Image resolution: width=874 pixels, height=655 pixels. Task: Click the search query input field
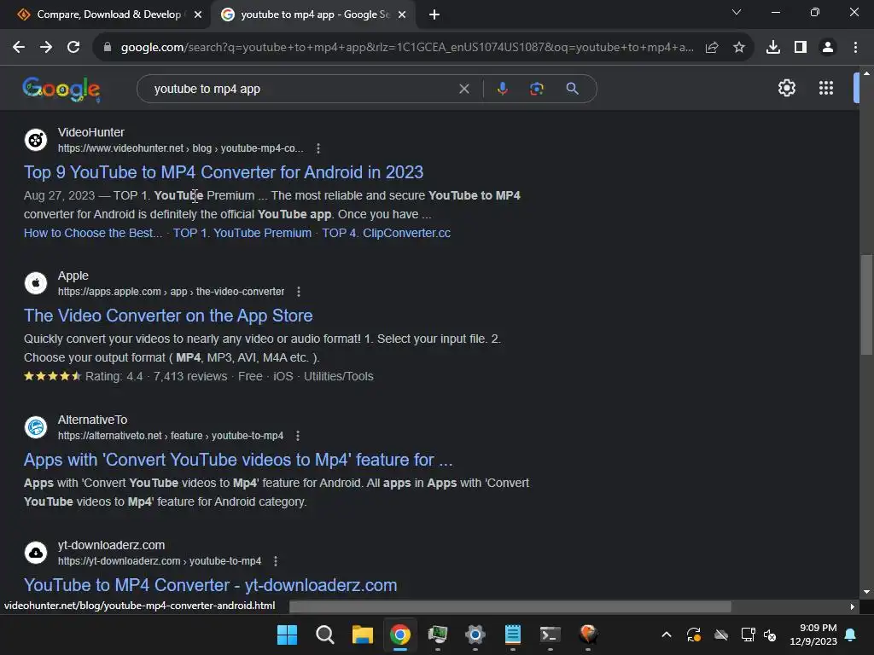click(301, 89)
